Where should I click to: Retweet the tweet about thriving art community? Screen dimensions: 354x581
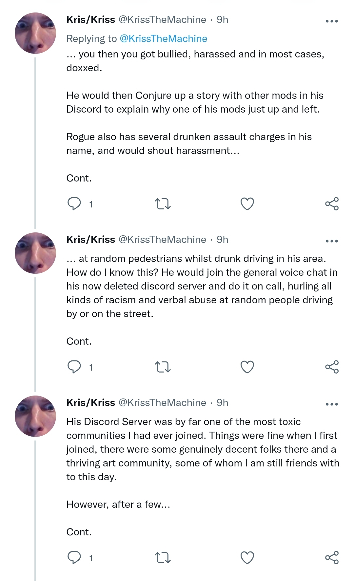(163, 558)
